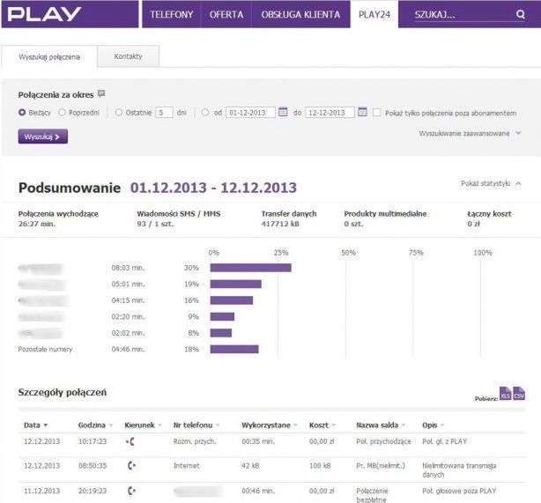Click the number-of-days field showing 5
This screenshot has width=541, height=503.
click(x=164, y=113)
